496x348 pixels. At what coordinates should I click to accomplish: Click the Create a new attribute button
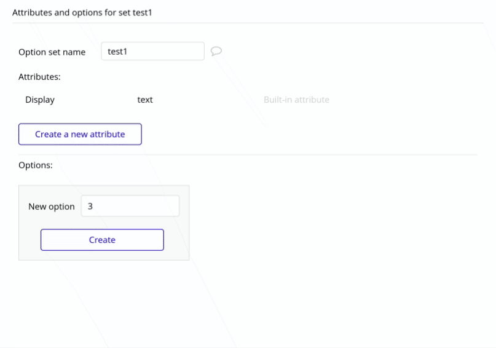click(80, 134)
